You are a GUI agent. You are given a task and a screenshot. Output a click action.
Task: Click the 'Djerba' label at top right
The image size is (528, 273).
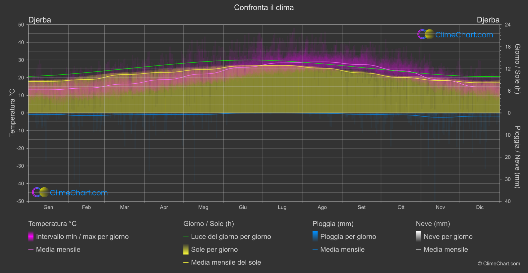point(488,20)
